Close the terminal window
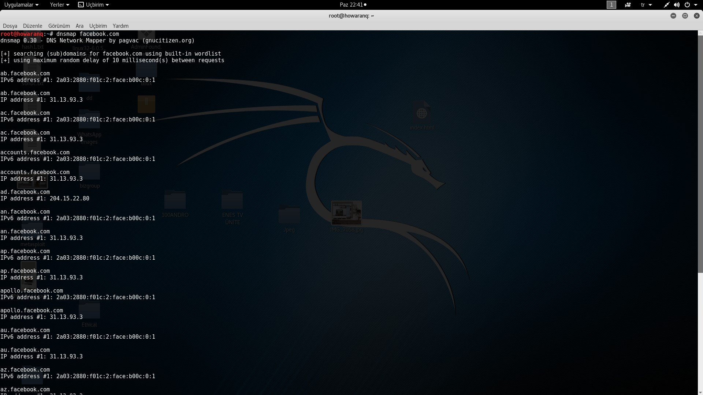The height and width of the screenshot is (395, 703). (x=697, y=16)
